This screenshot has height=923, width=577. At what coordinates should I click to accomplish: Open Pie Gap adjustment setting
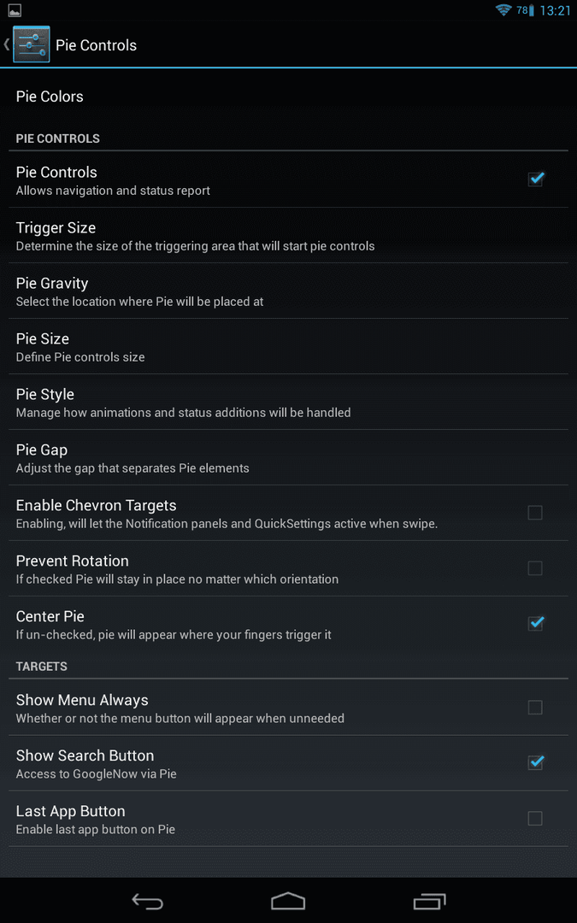pos(289,457)
